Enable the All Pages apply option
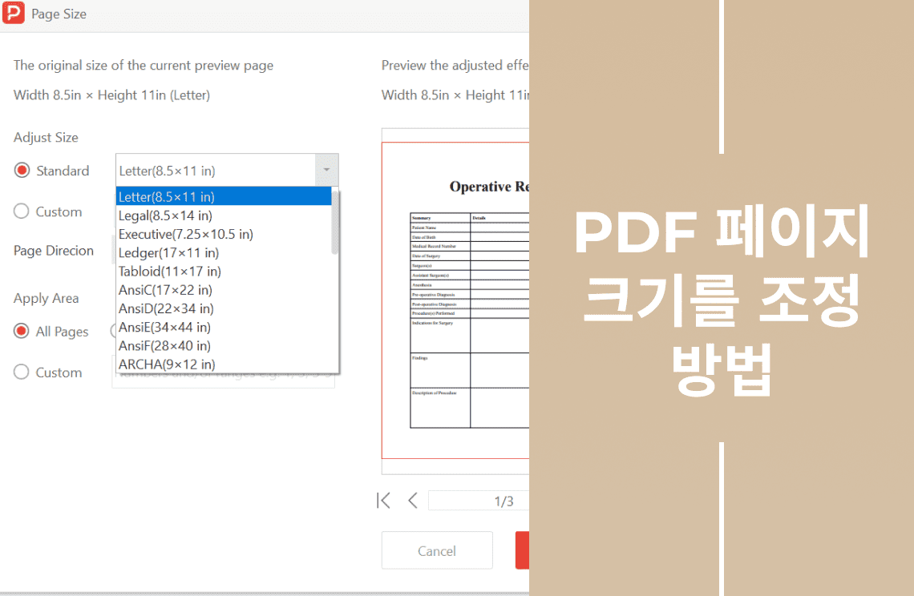Viewport: 914px width, 596px height. point(21,332)
